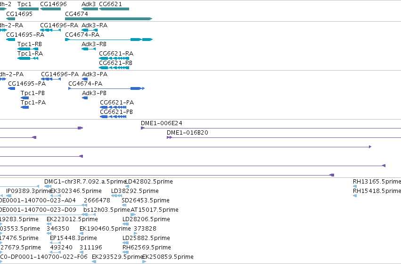Viewport: 401px width, 264px height.
Task: Select BAC clone DME1-016B20
Action: coord(188,133)
